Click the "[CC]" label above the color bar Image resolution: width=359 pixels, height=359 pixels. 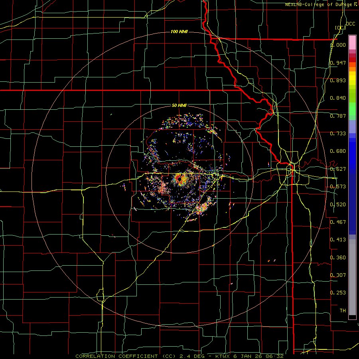[340, 28]
